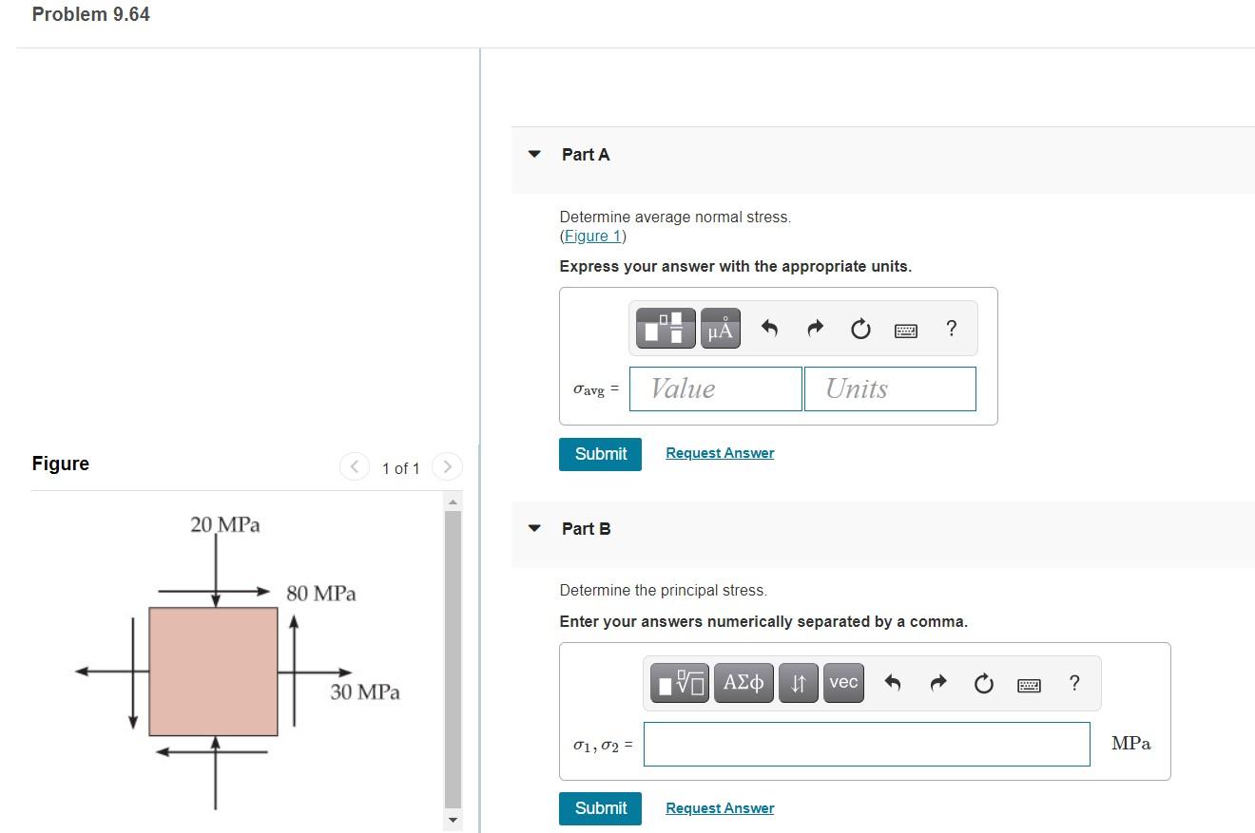Viewport: 1255px width, 833px height.
Task: Click 'Express your answer with the appropriate units.'
Action: 736,266
